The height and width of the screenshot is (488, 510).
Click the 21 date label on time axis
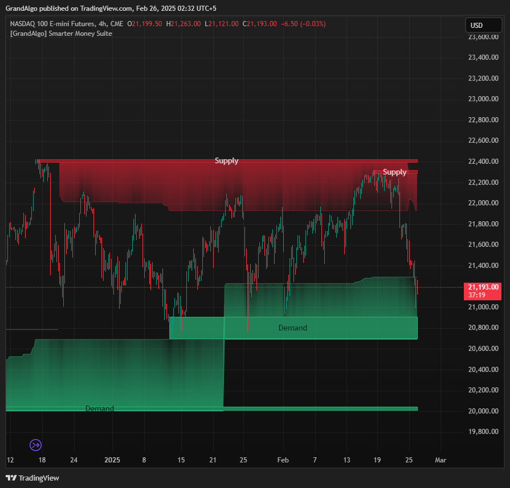coord(213,460)
